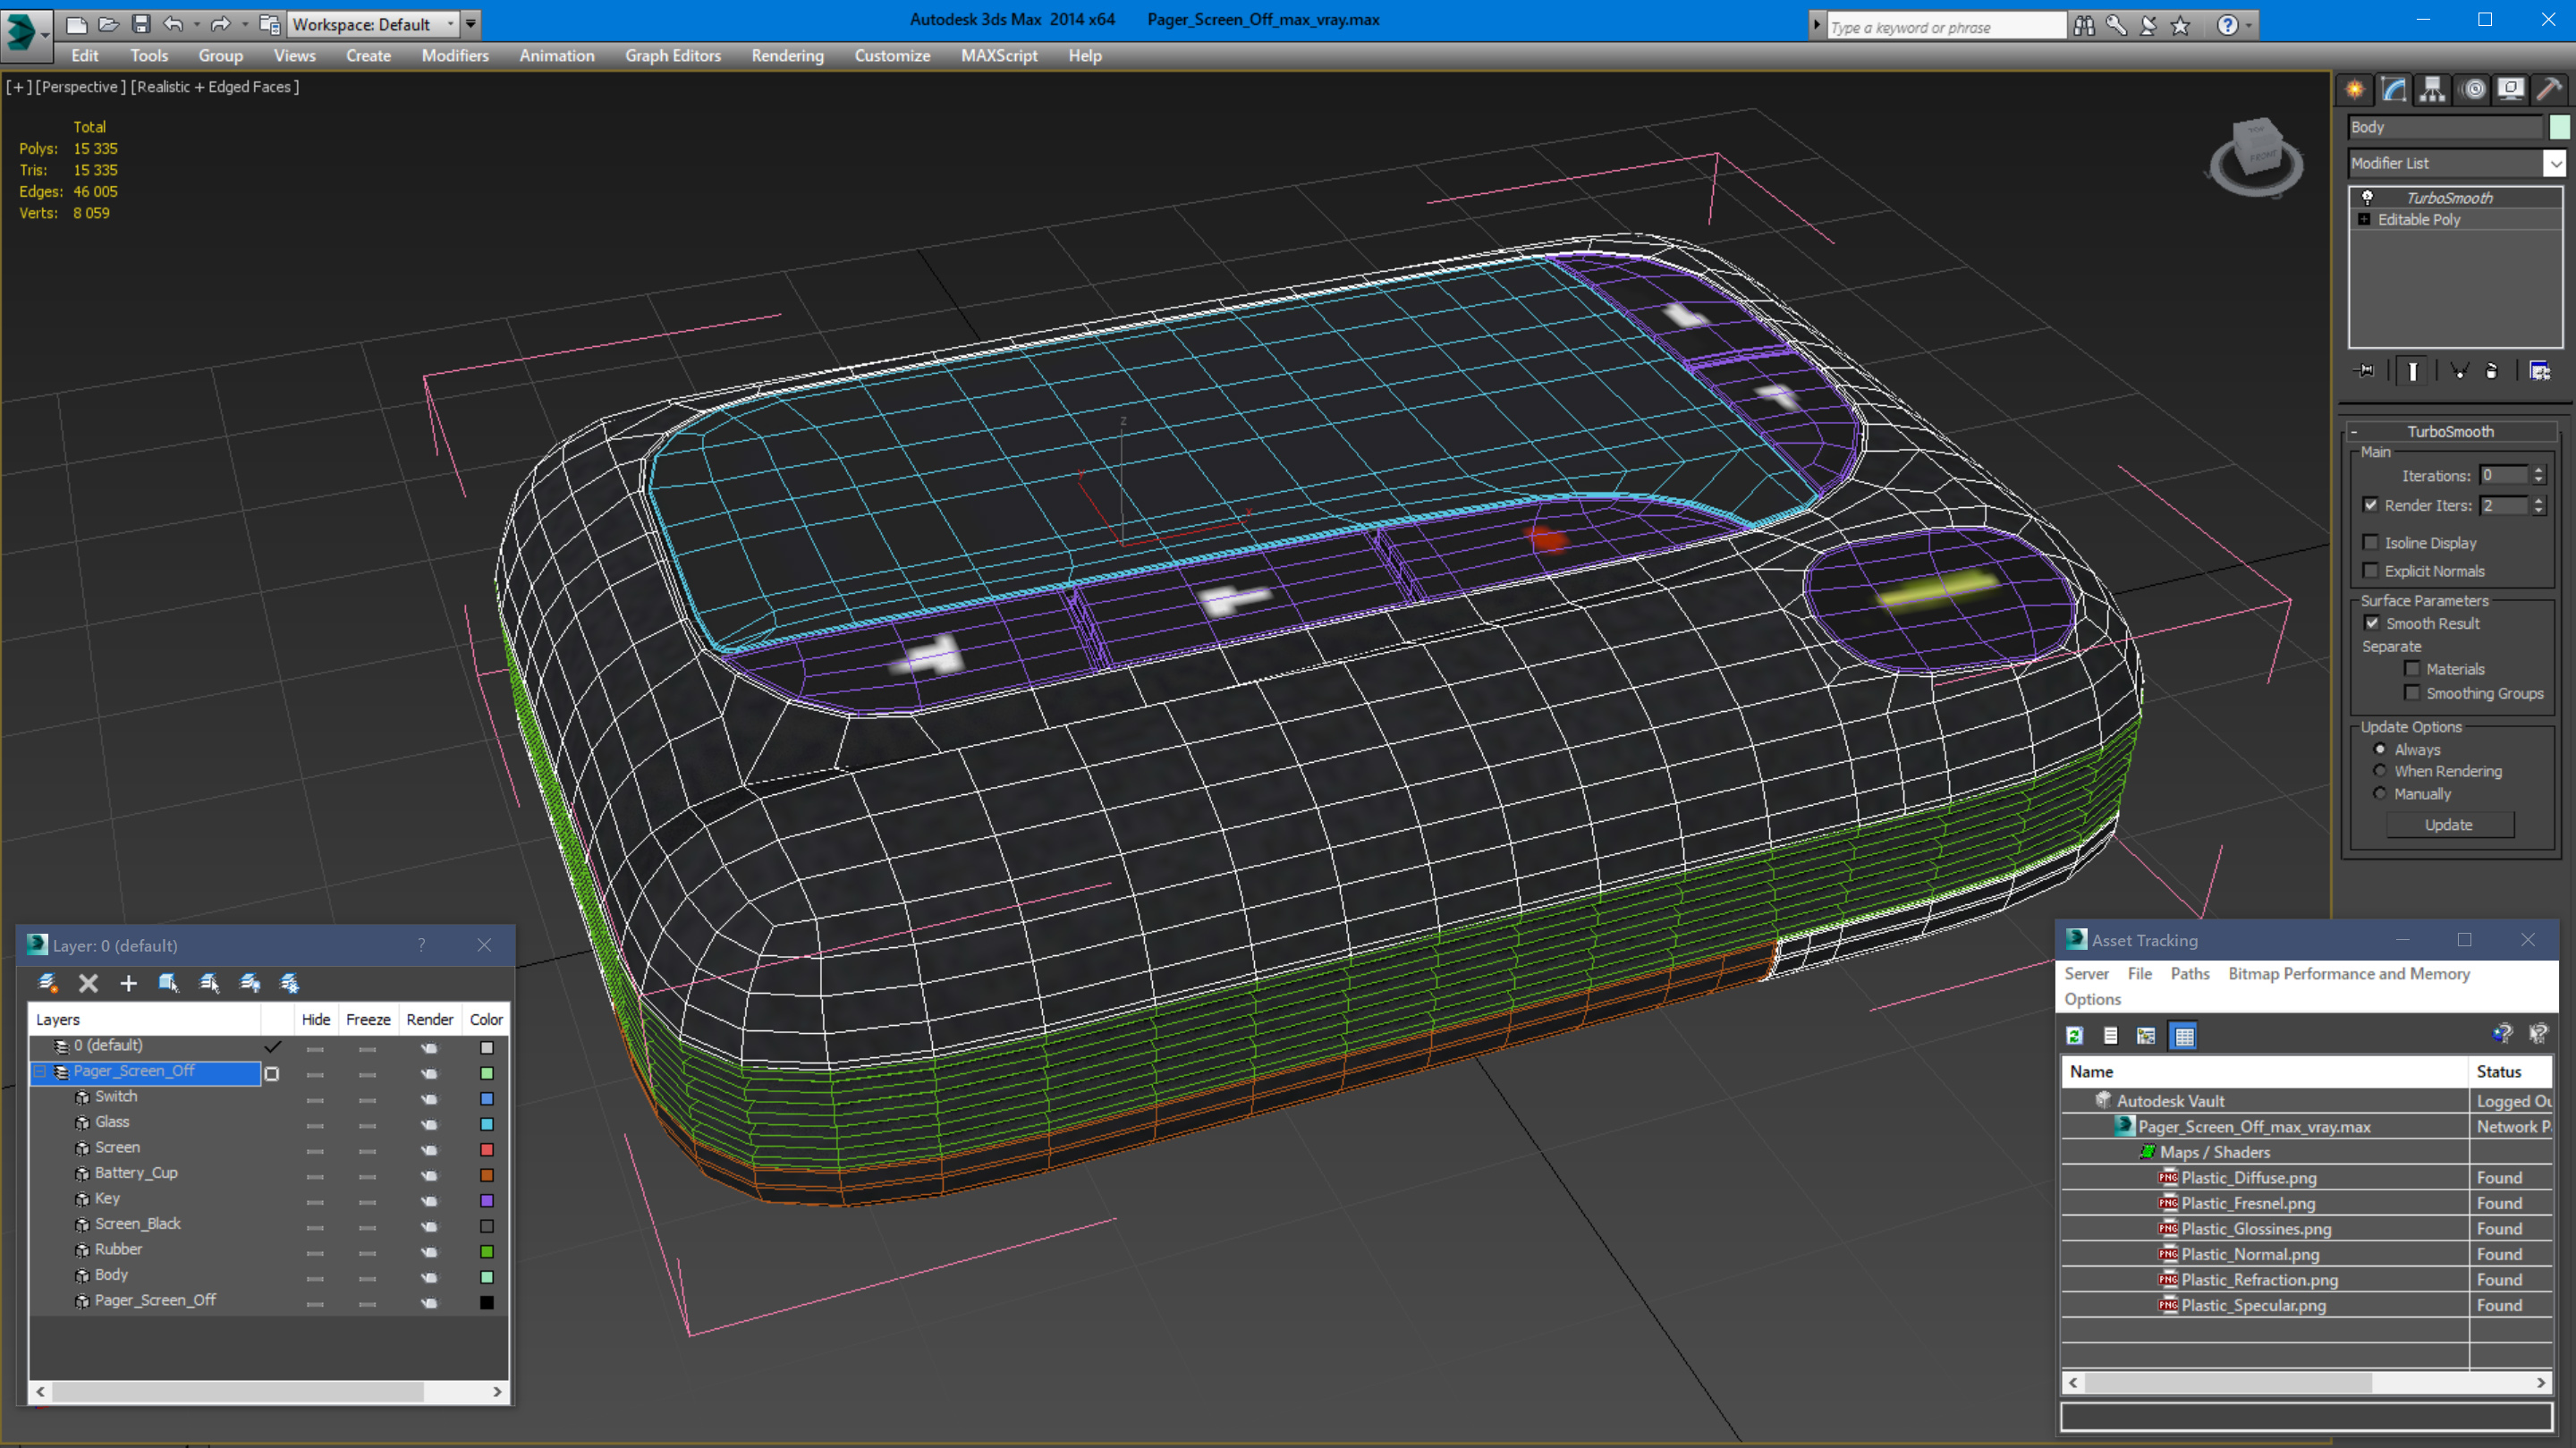The height and width of the screenshot is (1448, 2576).
Task: Click Table View icon in Asset Tracking
Action: [x=2184, y=1036]
